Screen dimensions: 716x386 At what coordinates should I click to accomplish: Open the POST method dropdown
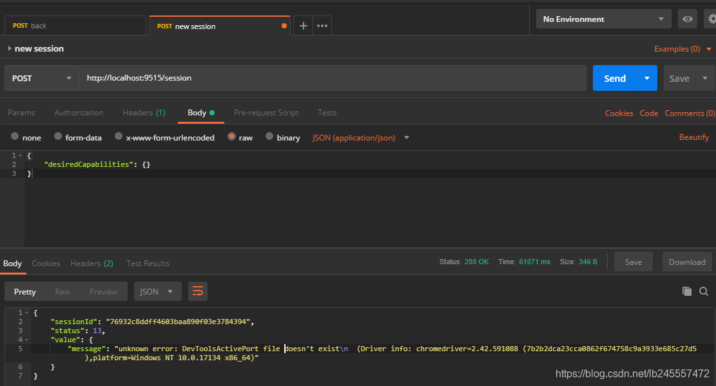42,78
